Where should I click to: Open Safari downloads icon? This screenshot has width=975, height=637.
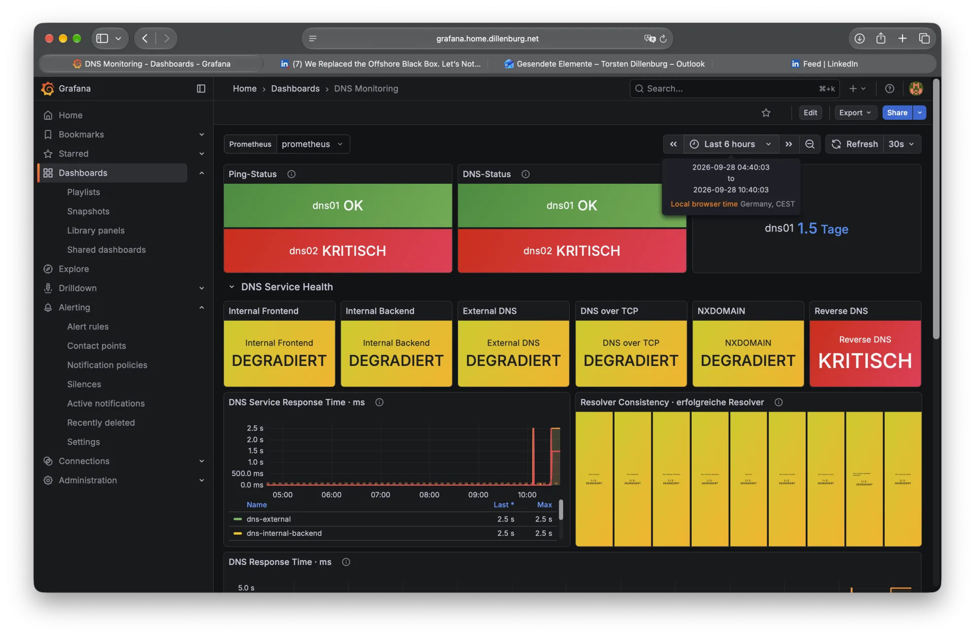(859, 38)
